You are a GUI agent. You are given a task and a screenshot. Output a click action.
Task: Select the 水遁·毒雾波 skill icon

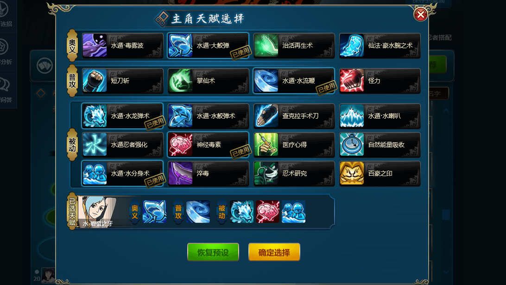[x=95, y=45]
